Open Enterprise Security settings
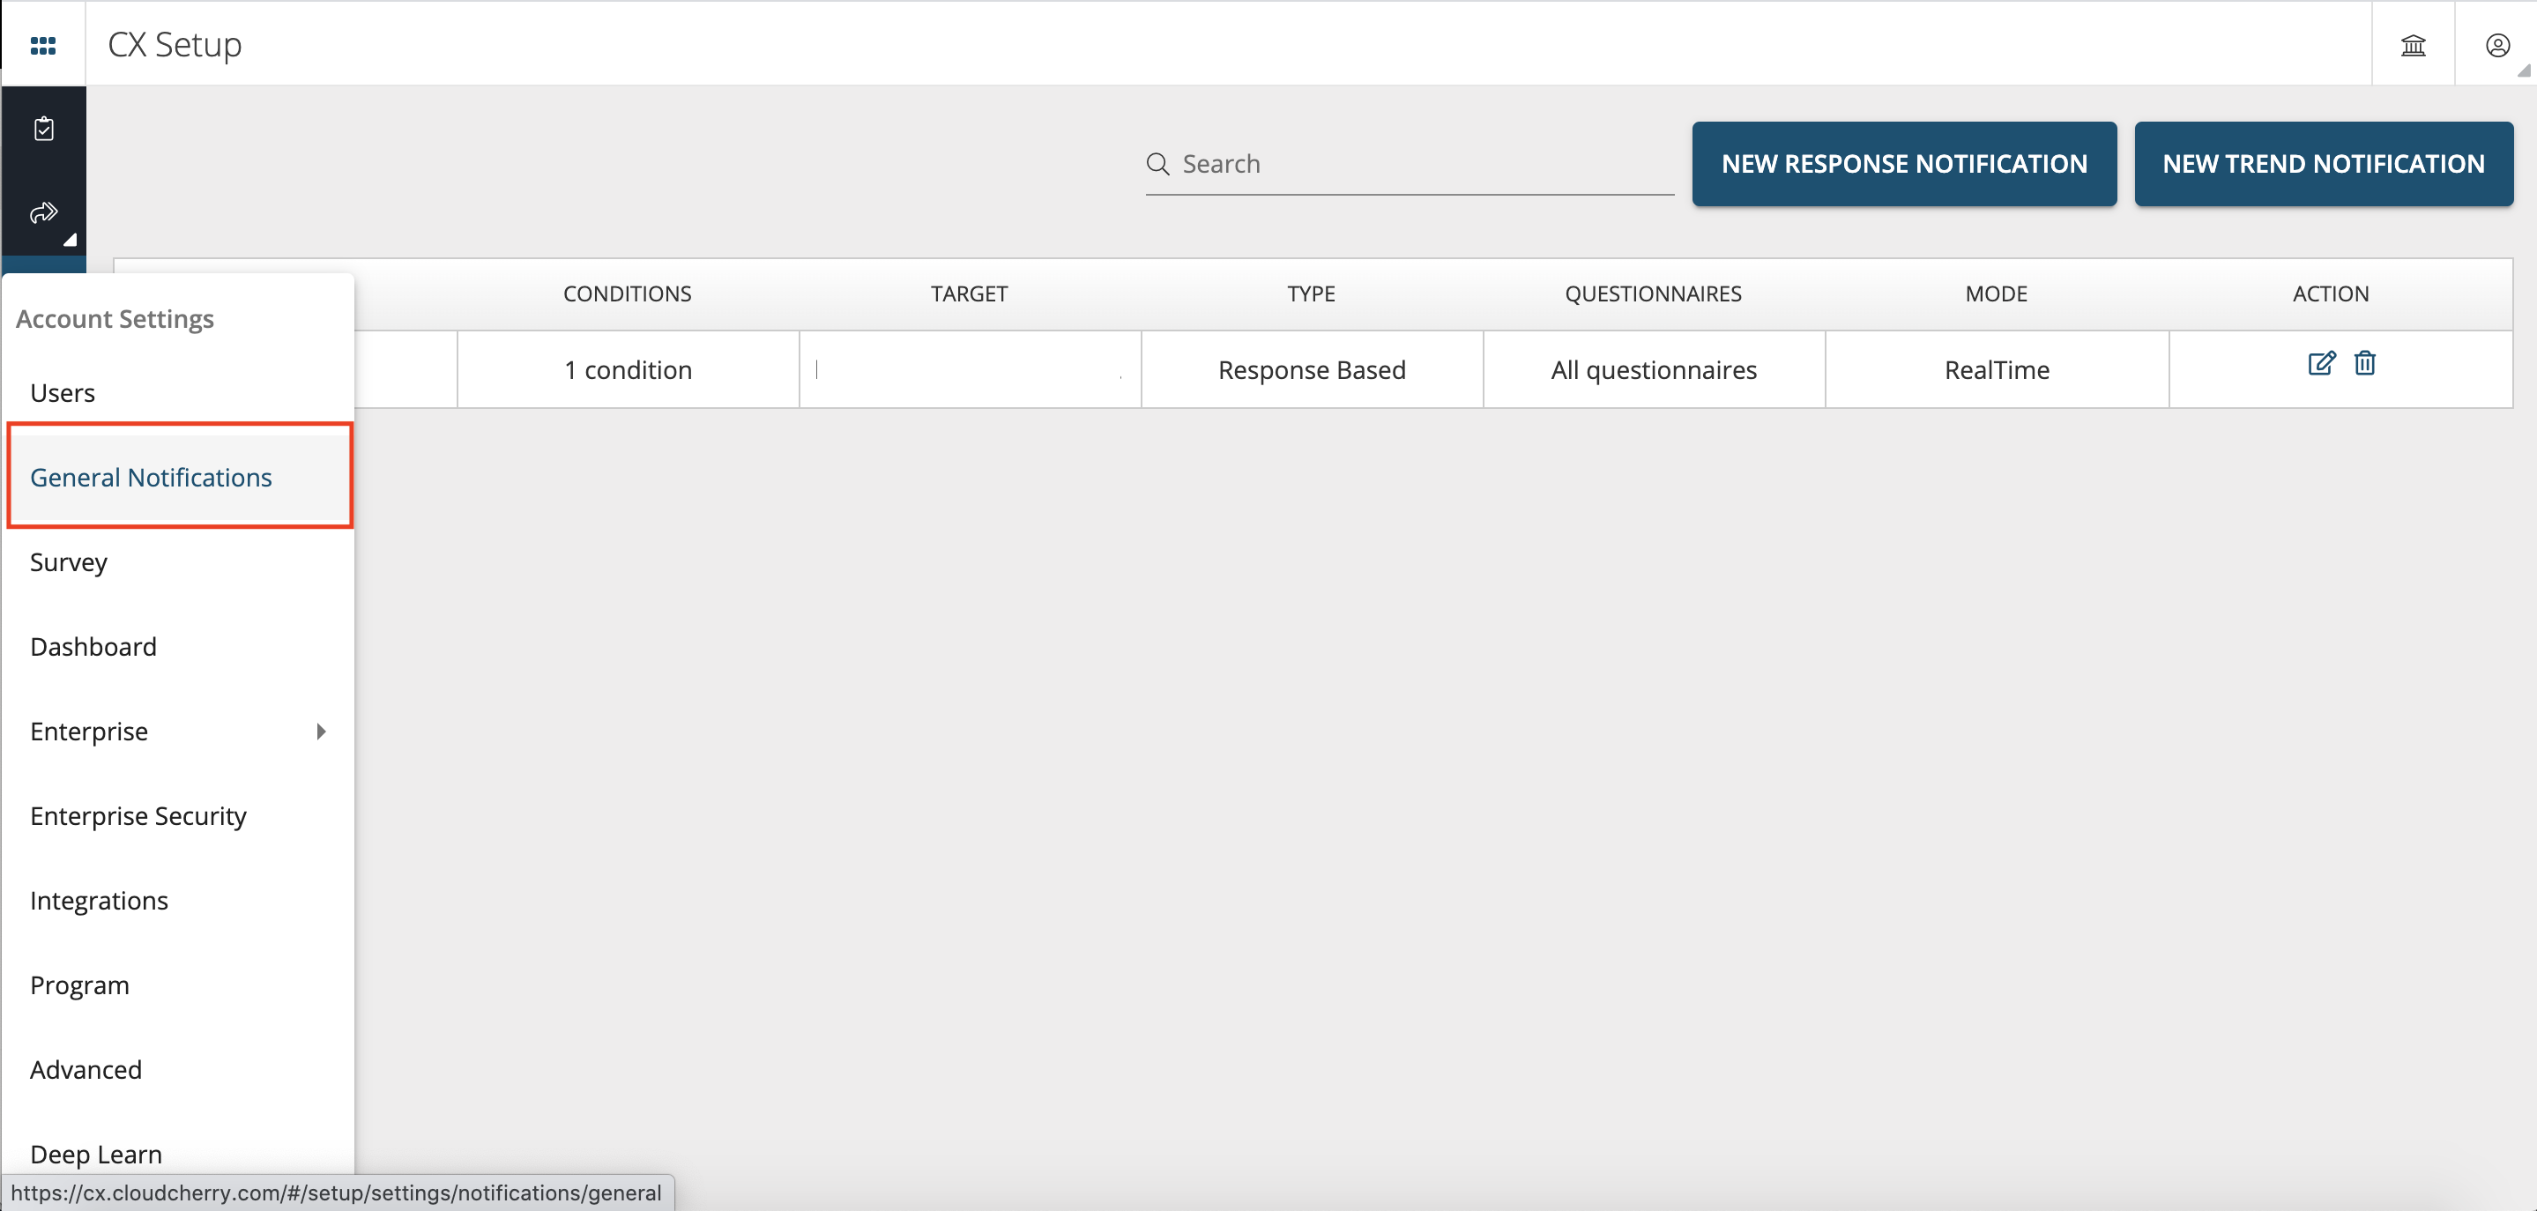This screenshot has width=2537, height=1211. coord(178,816)
